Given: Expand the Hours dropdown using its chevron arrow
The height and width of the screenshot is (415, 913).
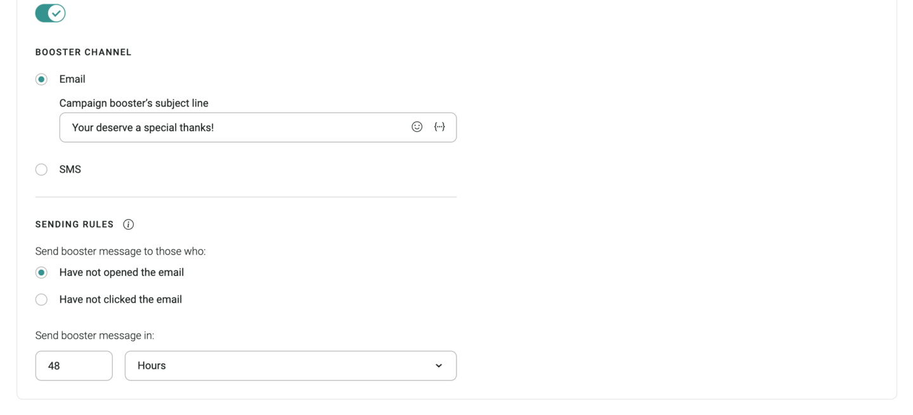Looking at the screenshot, I should (x=439, y=366).
